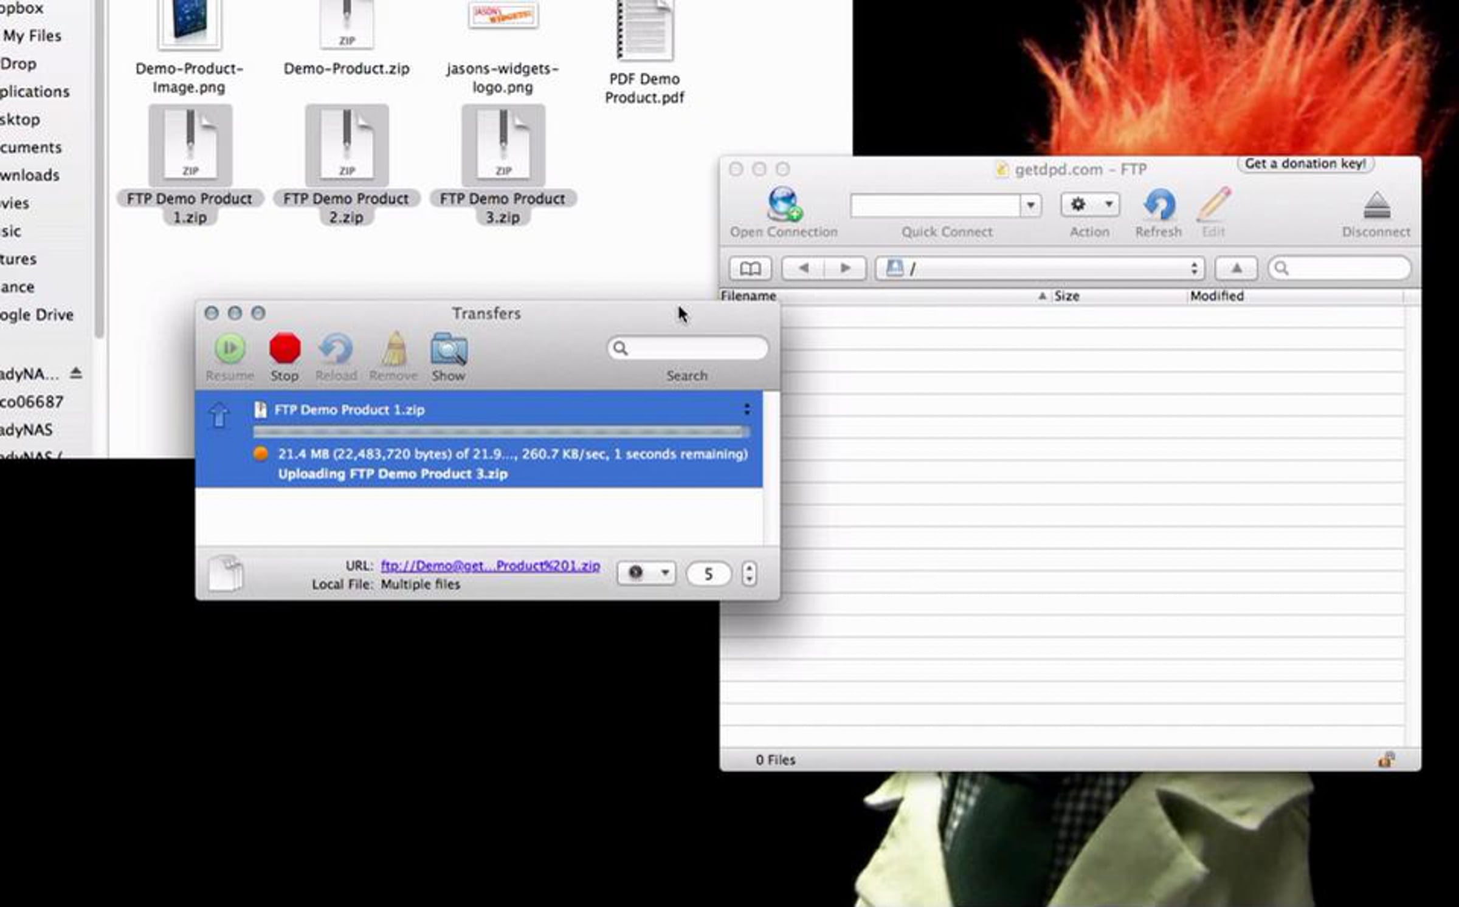Image resolution: width=1459 pixels, height=907 pixels.
Task: Disconnect from the getdpd.com server
Action: point(1376,207)
